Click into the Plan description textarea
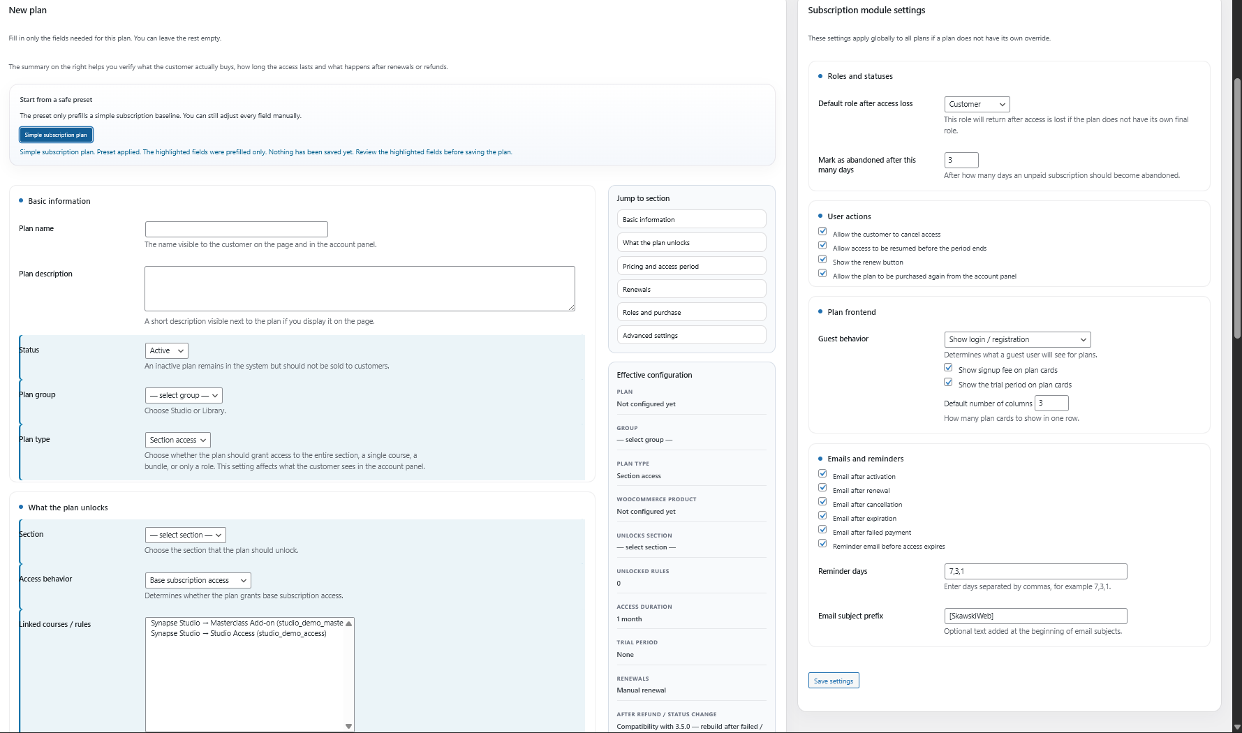The width and height of the screenshot is (1242, 733). tap(360, 288)
